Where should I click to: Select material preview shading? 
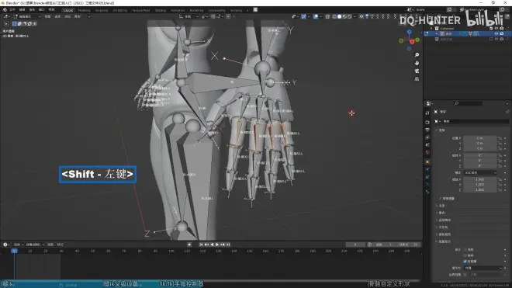click(344, 16)
